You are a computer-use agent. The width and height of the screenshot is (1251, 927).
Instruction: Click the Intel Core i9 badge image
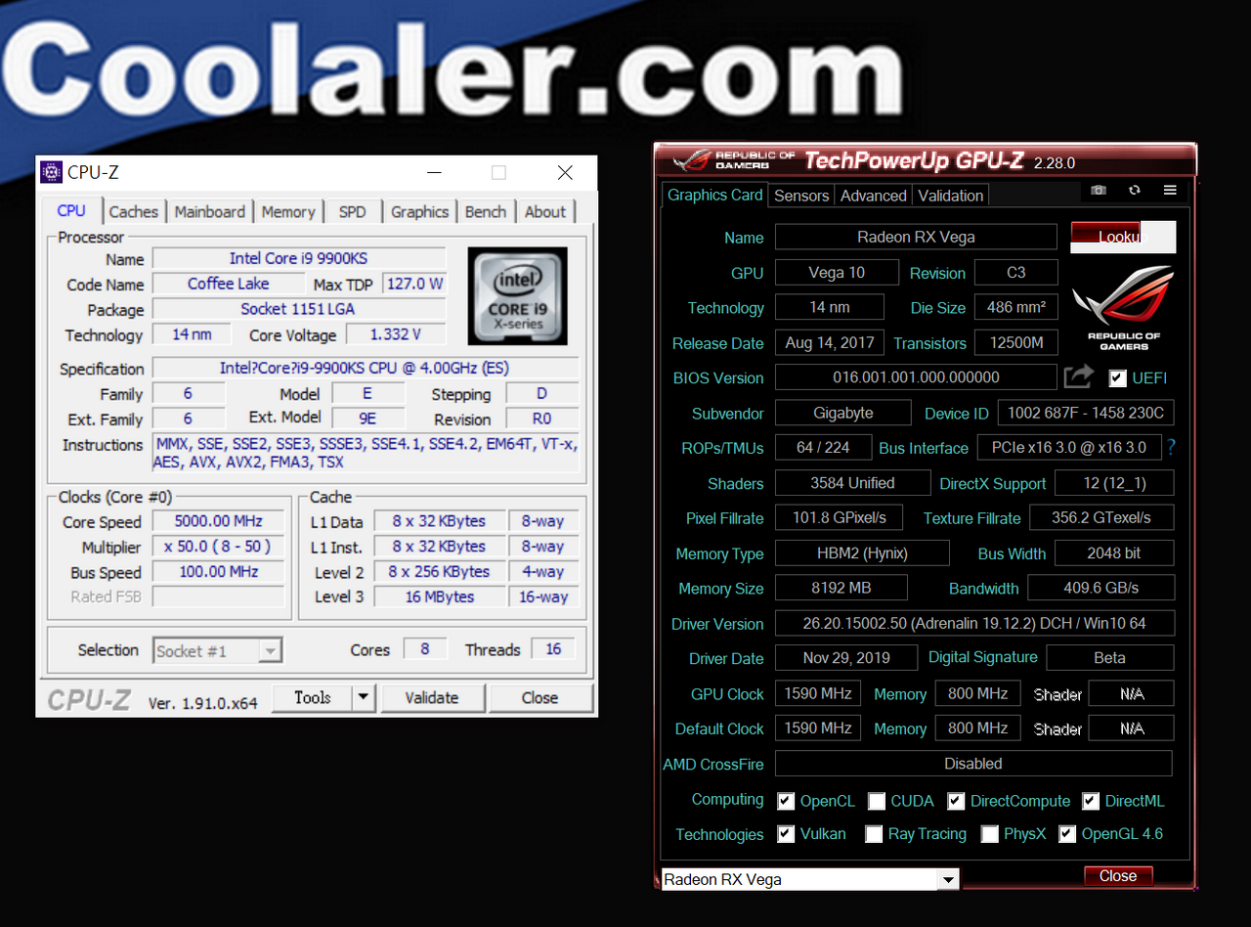click(517, 296)
